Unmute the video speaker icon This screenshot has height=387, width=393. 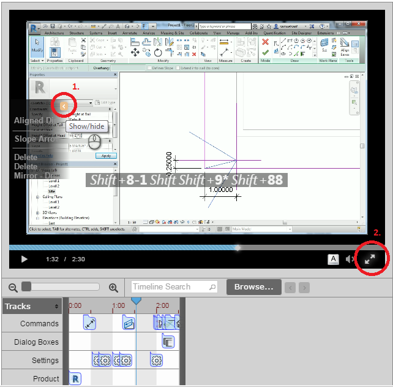tap(350, 259)
